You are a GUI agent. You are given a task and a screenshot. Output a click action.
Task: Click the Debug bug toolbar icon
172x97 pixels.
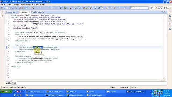coord(61,8)
